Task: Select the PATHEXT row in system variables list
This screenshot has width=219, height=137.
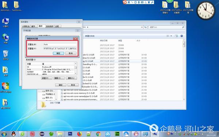Action: pos(50,72)
